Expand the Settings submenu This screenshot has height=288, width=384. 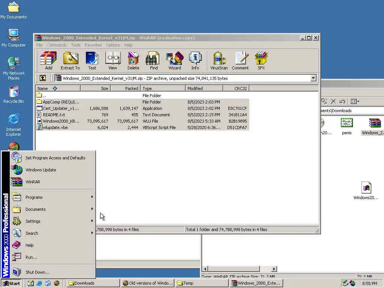52,221
